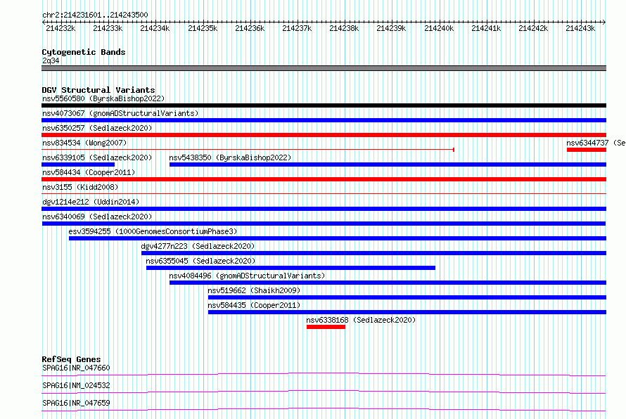Viewport: 626px width, 419px height.
Task: Select the short red nsv6338168 bar
Action: (x=326, y=327)
